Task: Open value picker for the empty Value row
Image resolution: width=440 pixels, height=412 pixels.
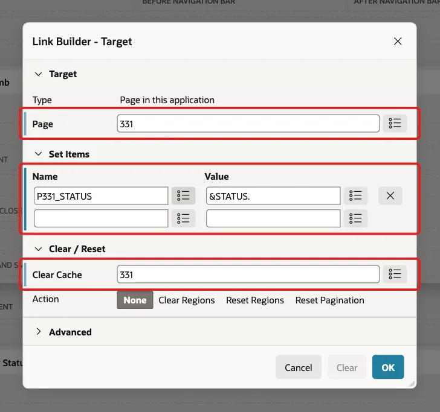Action: (355, 218)
